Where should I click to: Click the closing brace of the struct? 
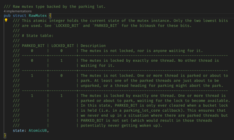tap(5, 135)
